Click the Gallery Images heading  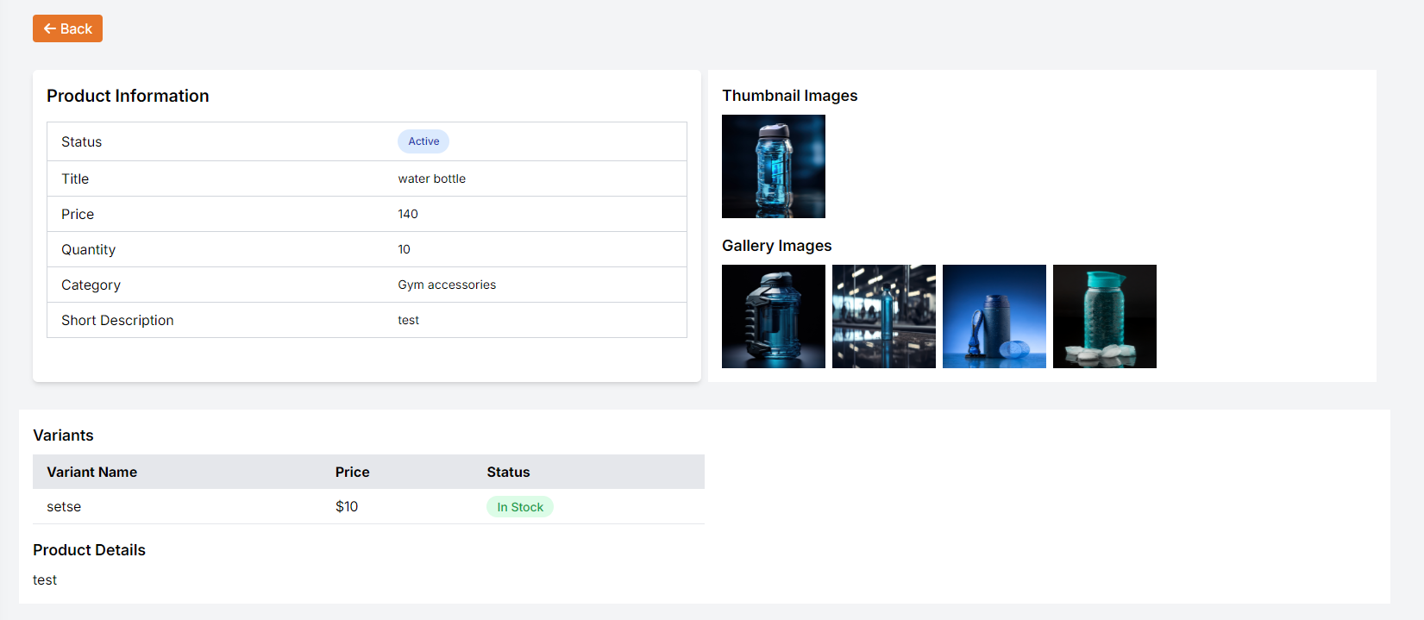pos(776,246)
